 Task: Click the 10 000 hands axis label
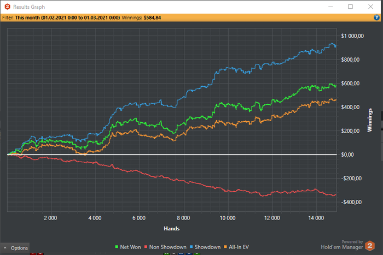pyautogui.click(x=228, y=218)
